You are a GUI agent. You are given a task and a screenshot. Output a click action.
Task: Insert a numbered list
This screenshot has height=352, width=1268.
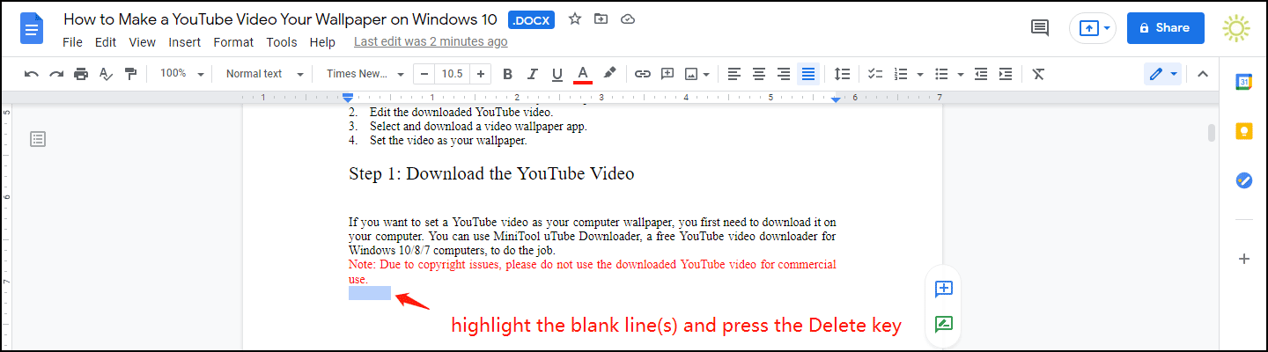901,74
